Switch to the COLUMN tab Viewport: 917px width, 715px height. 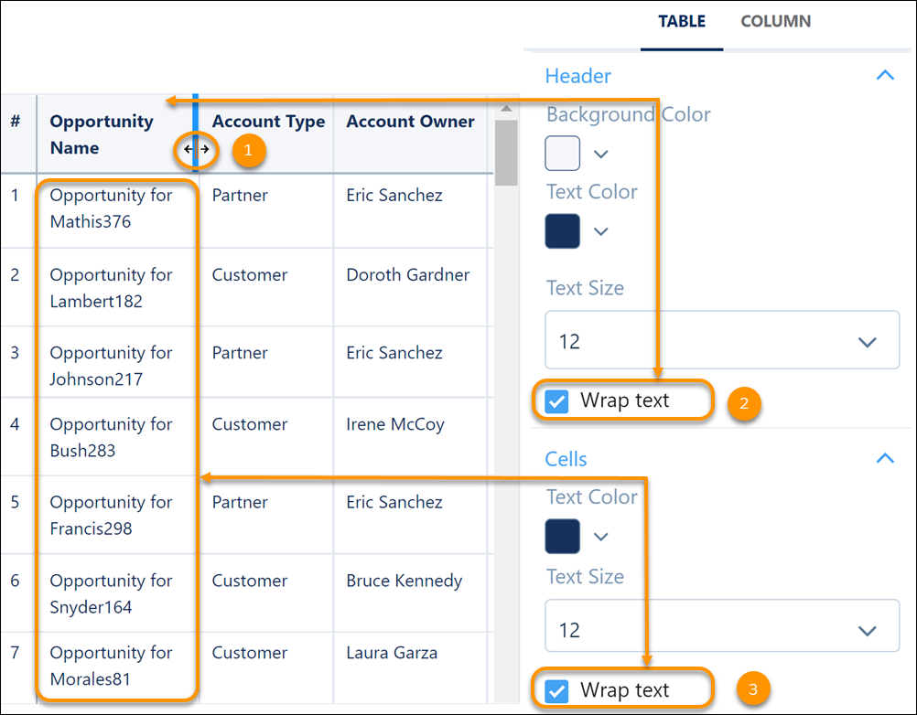(775, 22)
